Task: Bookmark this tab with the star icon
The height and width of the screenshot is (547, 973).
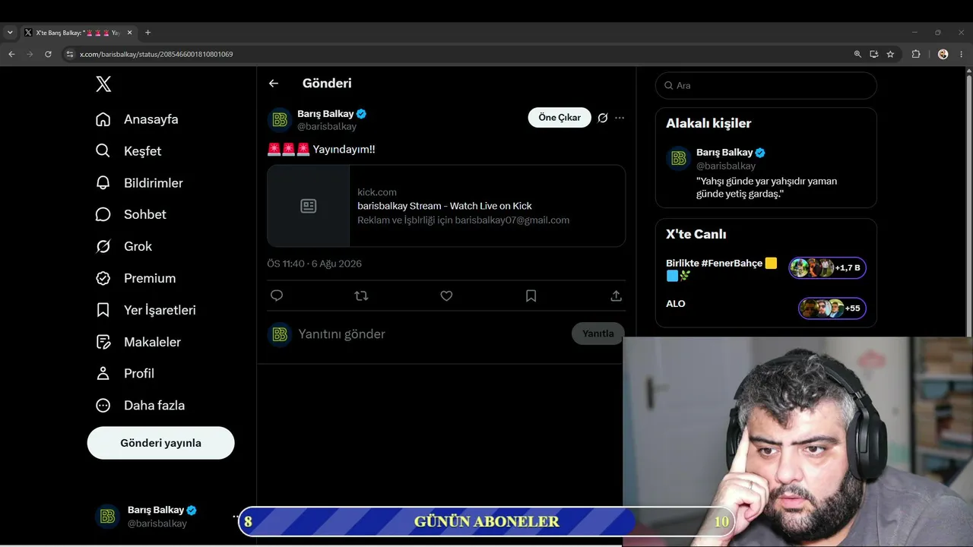Action: tap(890, 54)
